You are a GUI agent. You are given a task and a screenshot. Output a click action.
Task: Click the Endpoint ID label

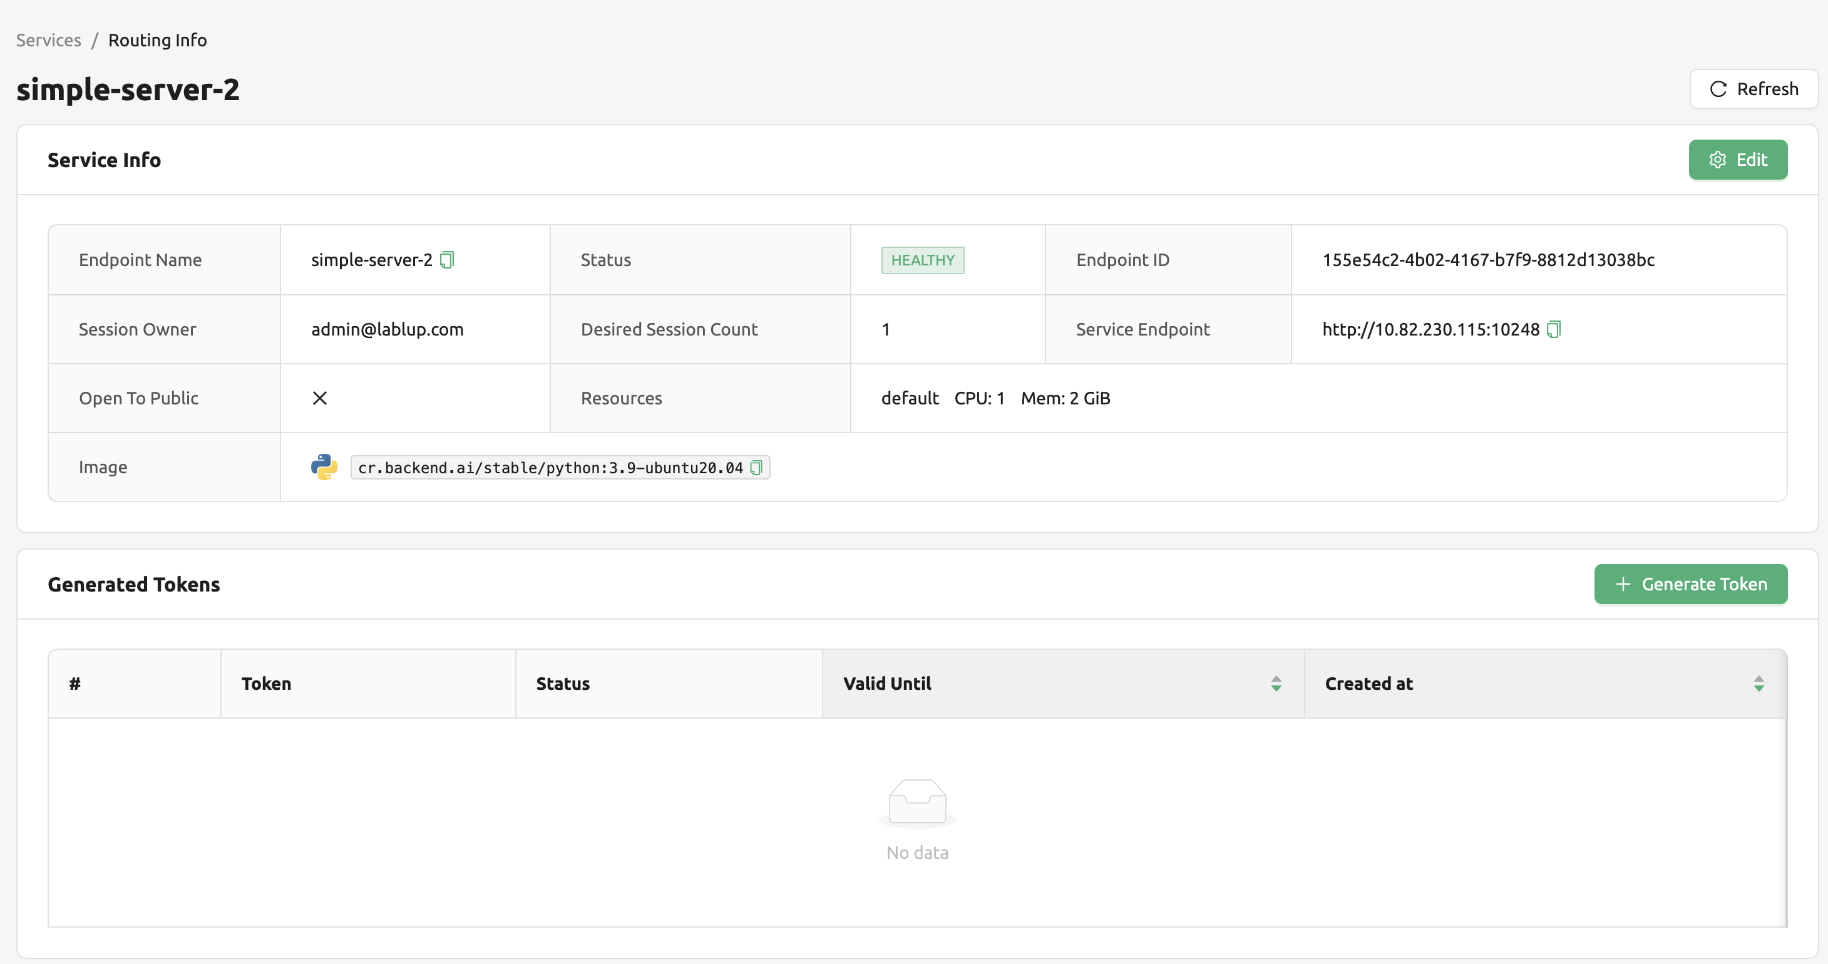[x=1122, y=260]
